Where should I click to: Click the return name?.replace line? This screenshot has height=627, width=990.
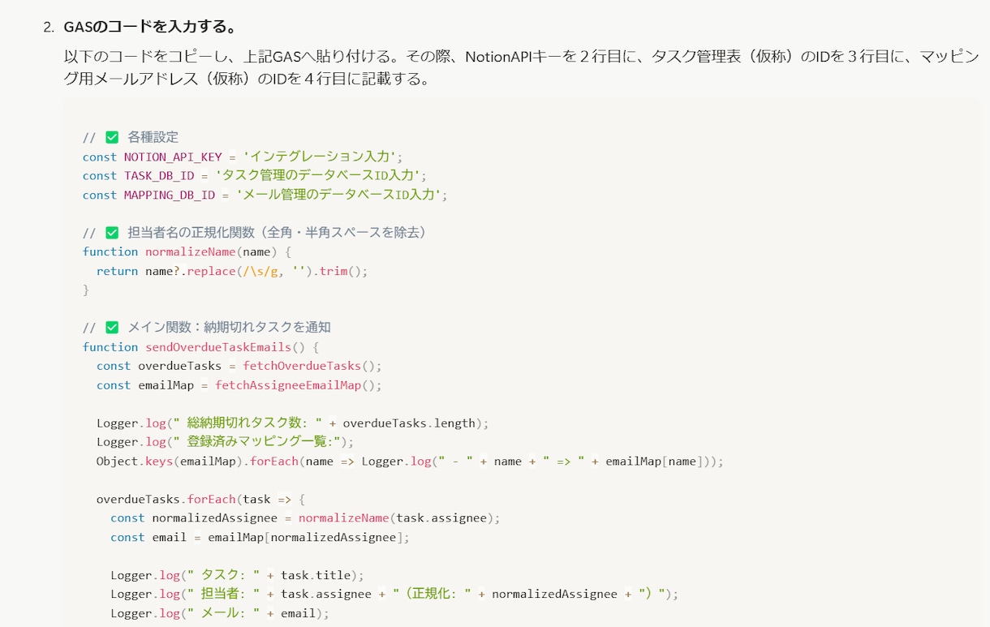232,271
